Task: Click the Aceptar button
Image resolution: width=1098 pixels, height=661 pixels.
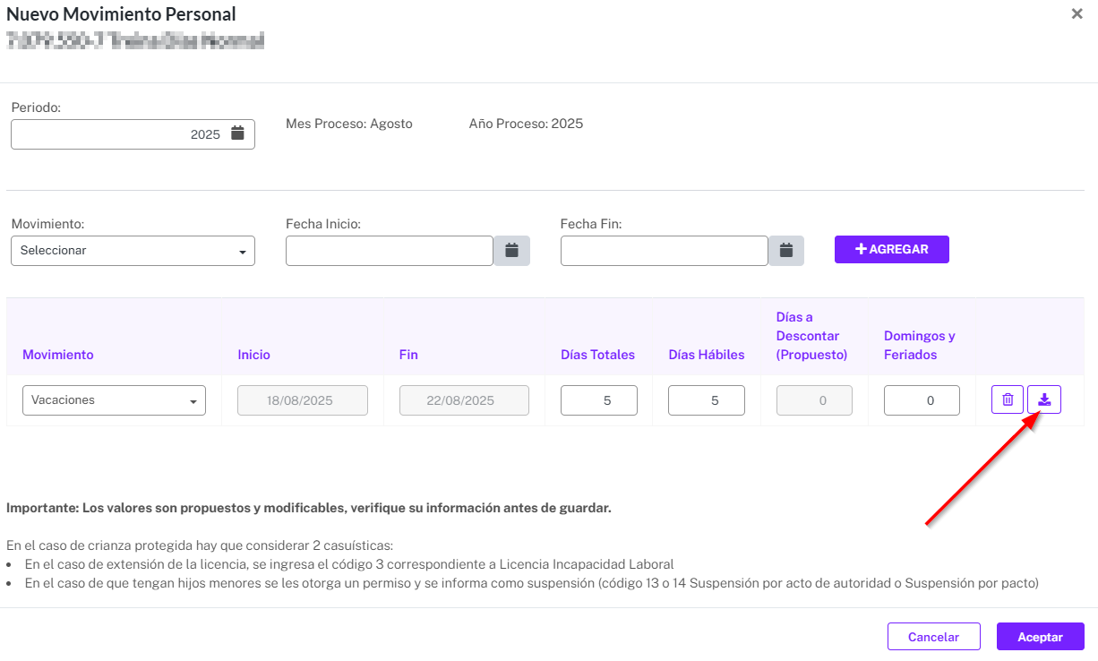Action: pyautogui.click(x=1041, y=637)
